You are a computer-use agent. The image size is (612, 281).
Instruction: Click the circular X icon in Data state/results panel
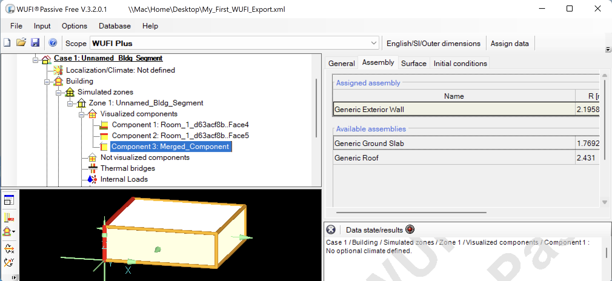click(x=331, y=230)
